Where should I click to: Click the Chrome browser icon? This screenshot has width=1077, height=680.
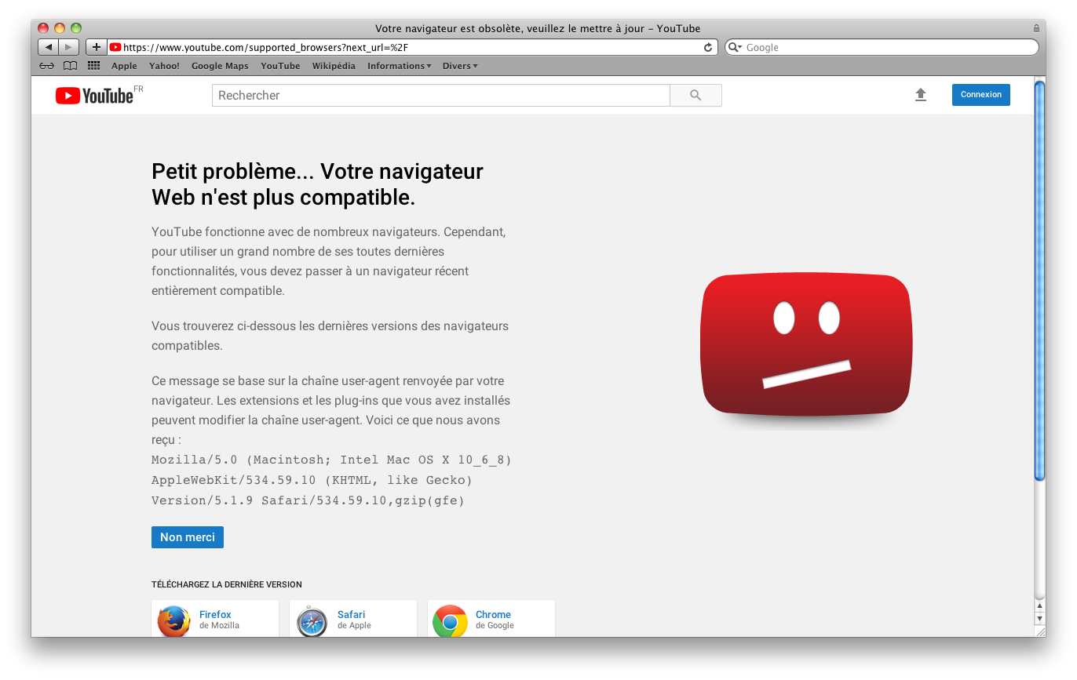[450, 621]
